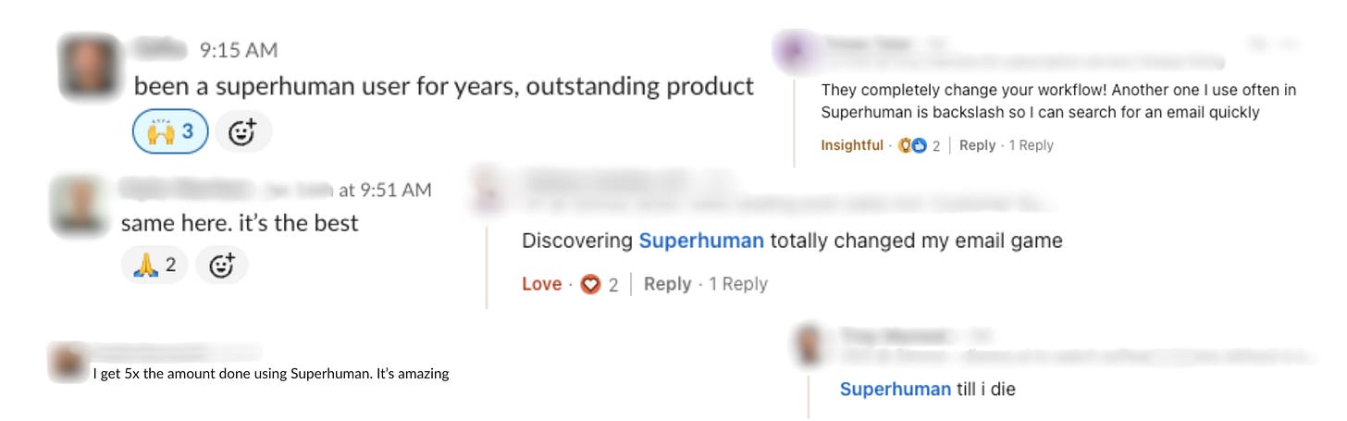Click the heart reaction icon beside Love
This screenshot has width=1347, height=421.
click(590, 284)
